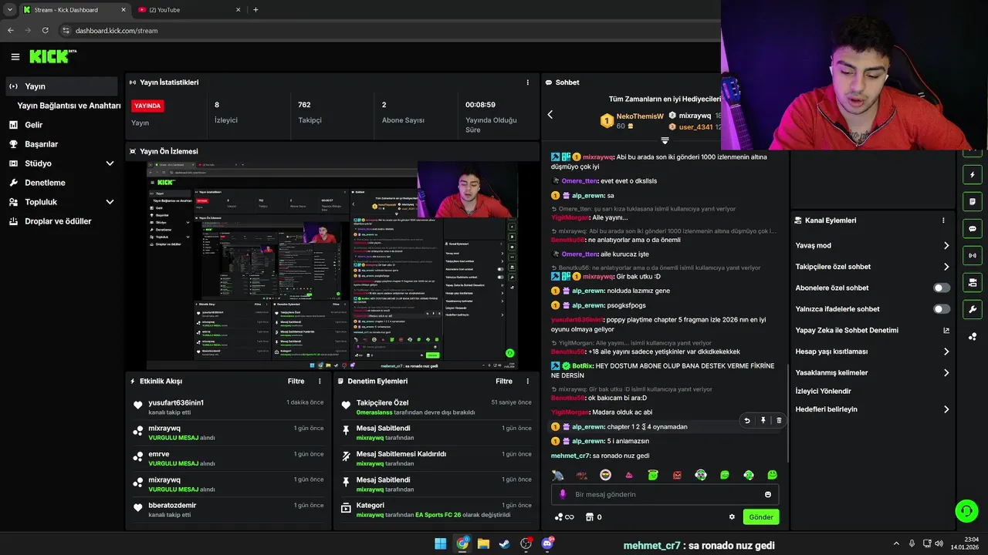Open Filtre in Etkinlik Akışı panel
Viewport: 988px width, 555px height.
[296, 381]
